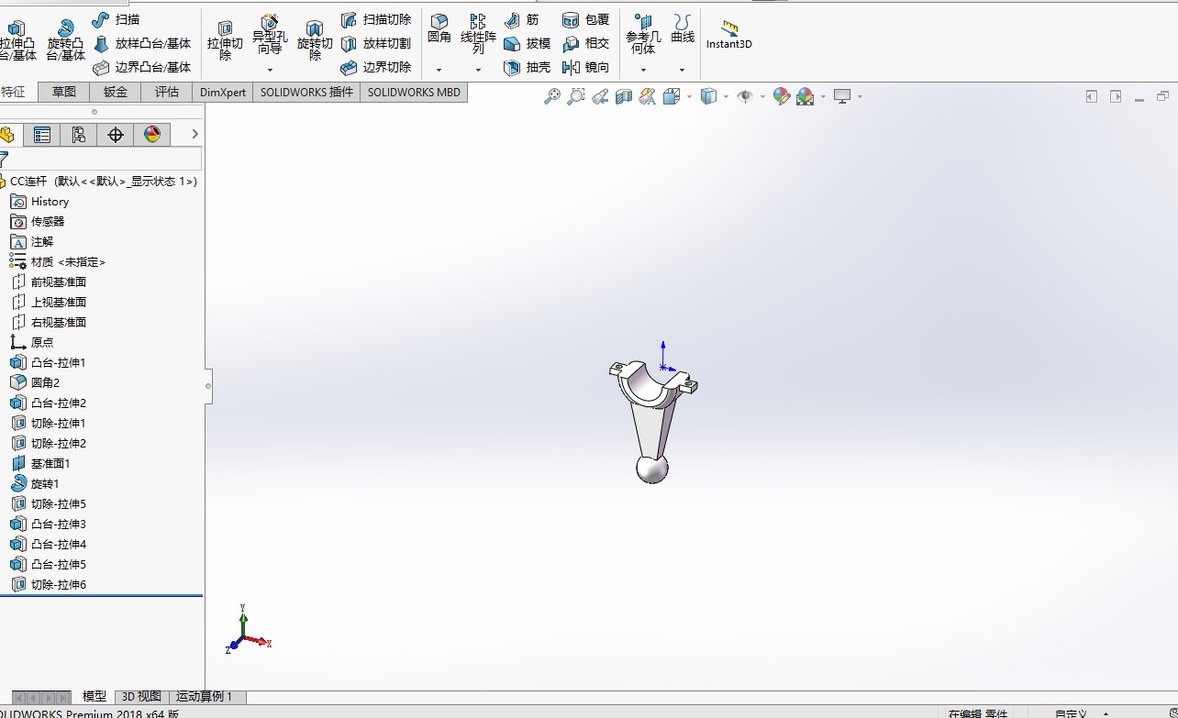The width and height of the screenshot is (1178, 718).
Task: Start the 拉伸切除 extruded cut tool
Action: pyautogui.click(x=225, y=39)
